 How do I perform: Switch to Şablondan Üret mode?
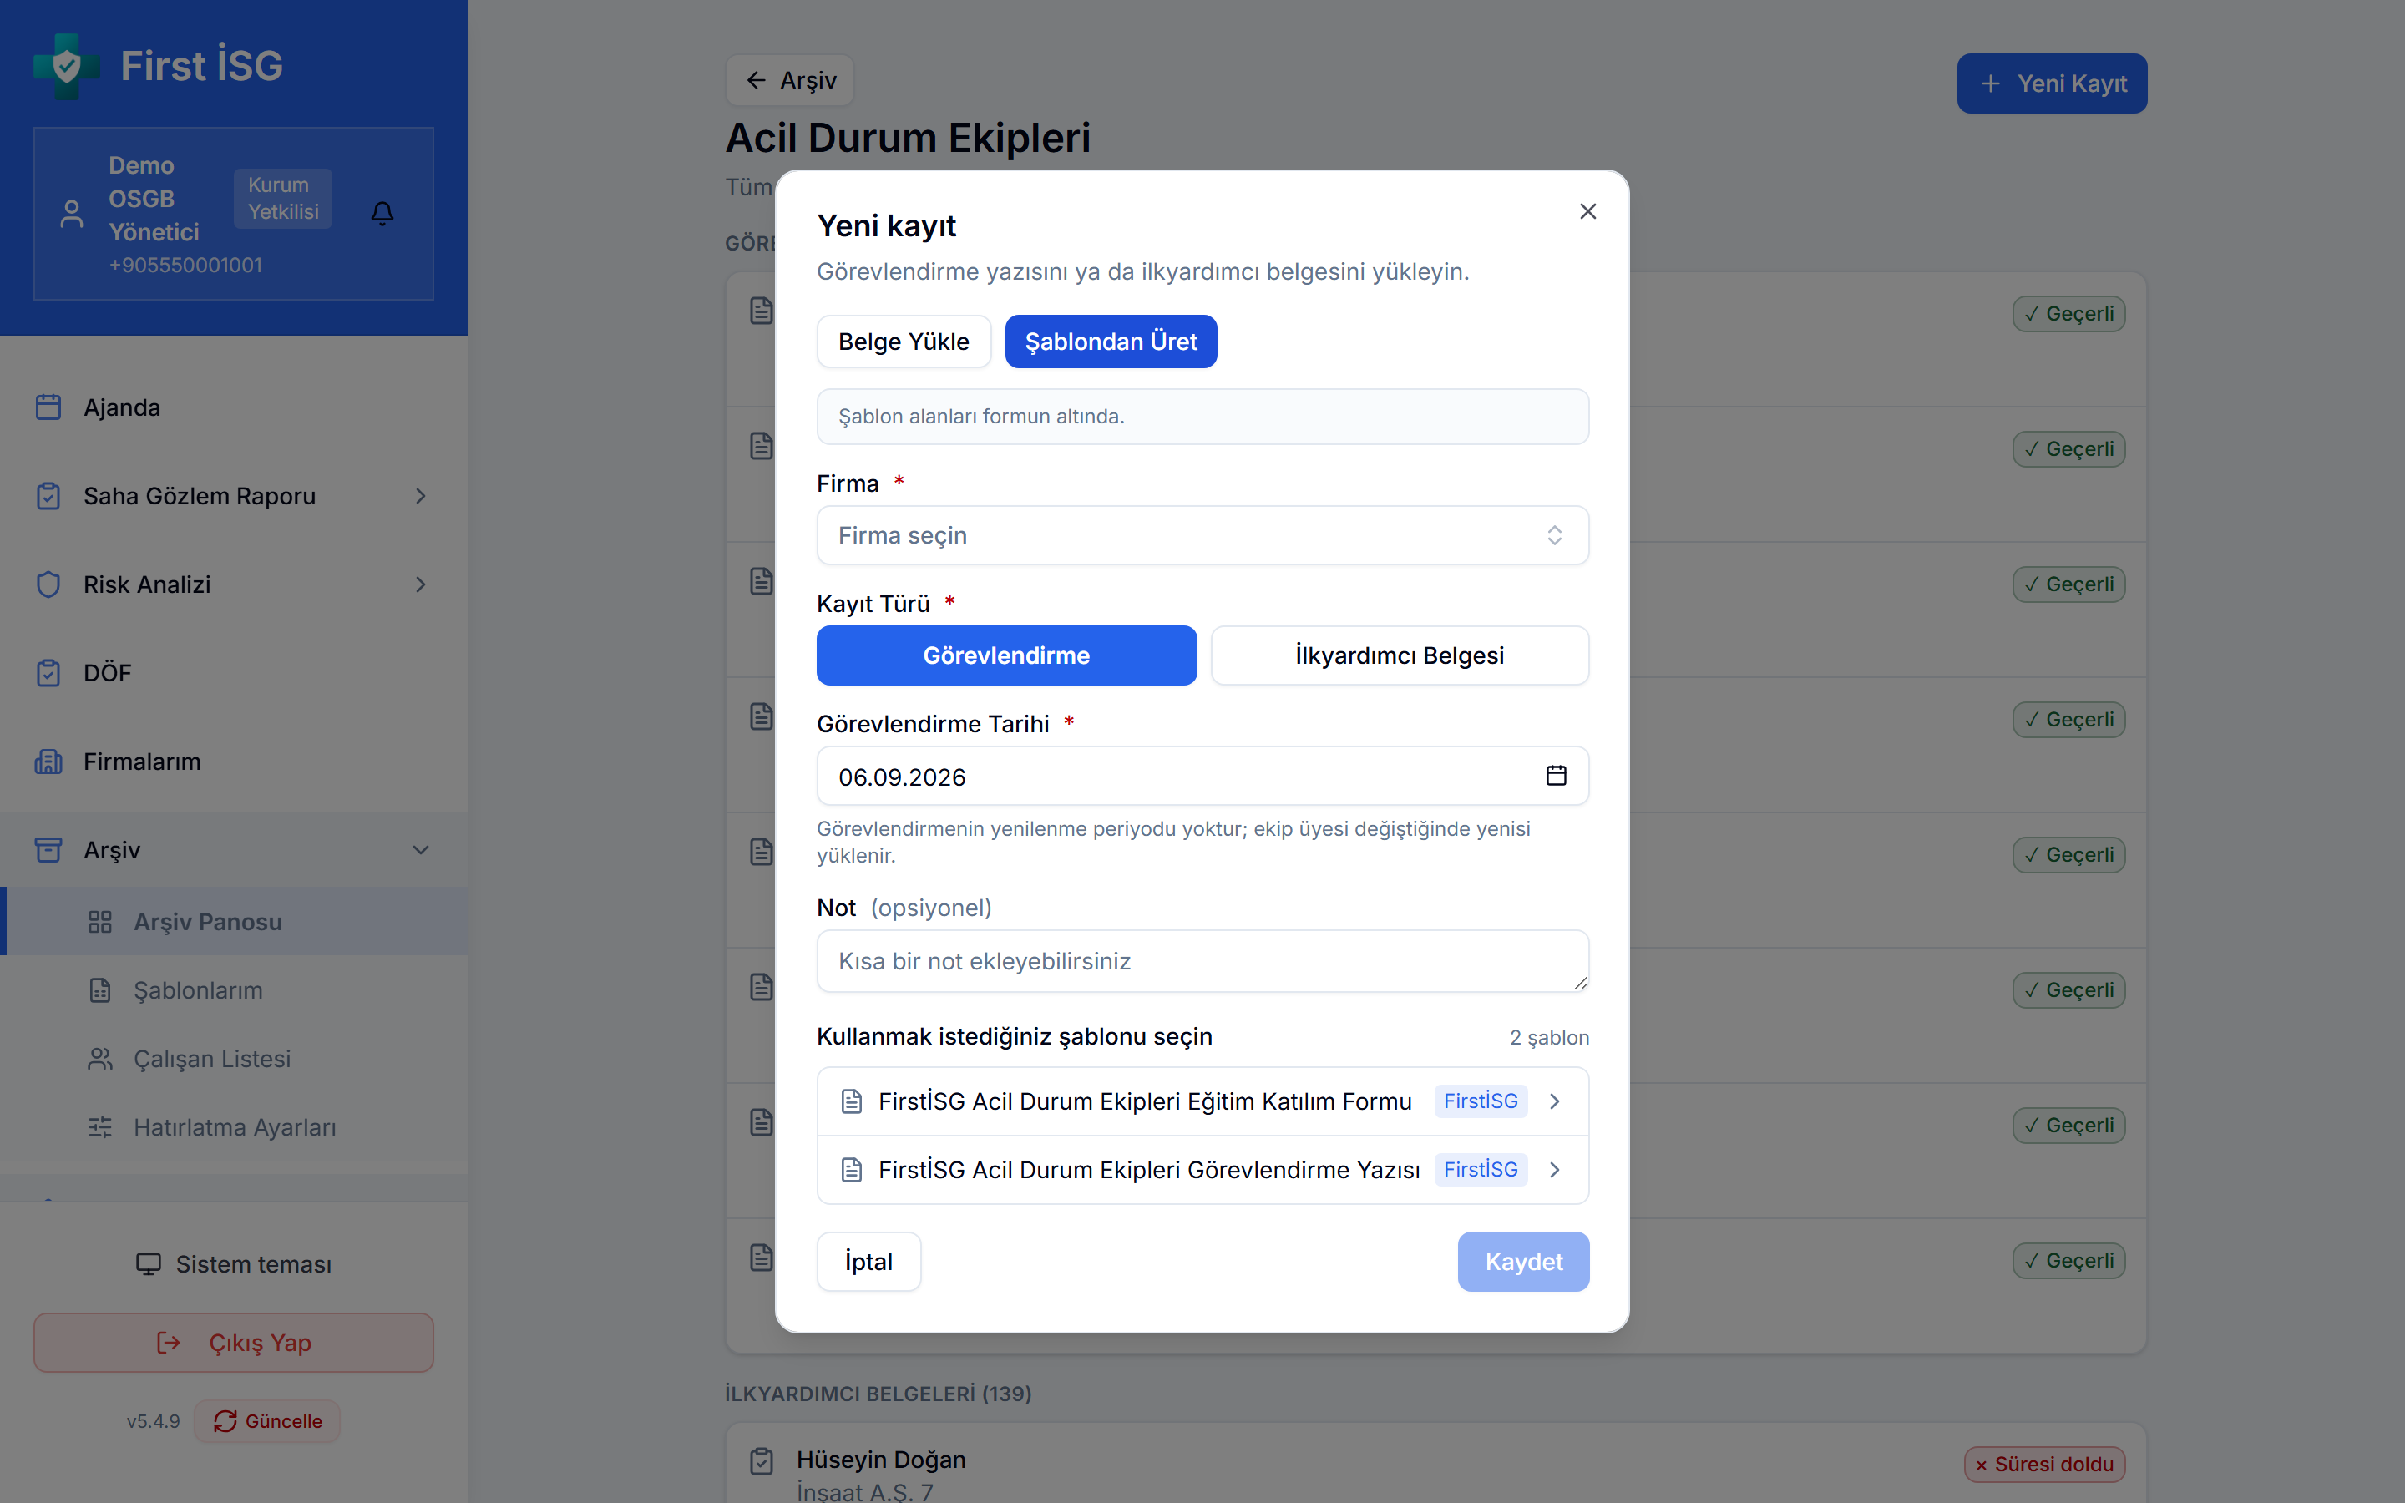point(1111,341)
